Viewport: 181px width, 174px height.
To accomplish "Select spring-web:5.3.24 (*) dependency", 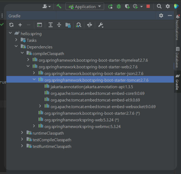I will tap(82, 120).
